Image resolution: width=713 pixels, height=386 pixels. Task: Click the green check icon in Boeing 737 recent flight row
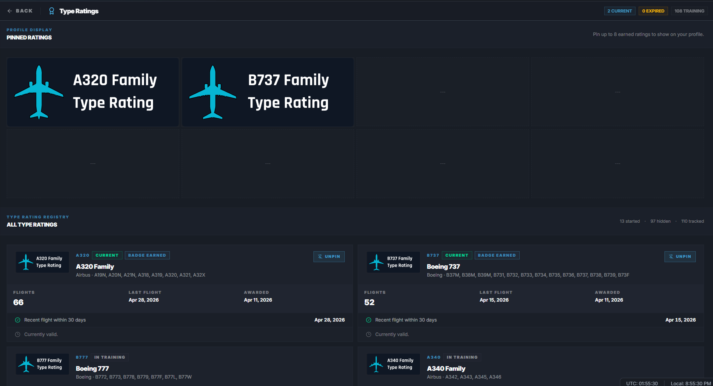point(369,320)
